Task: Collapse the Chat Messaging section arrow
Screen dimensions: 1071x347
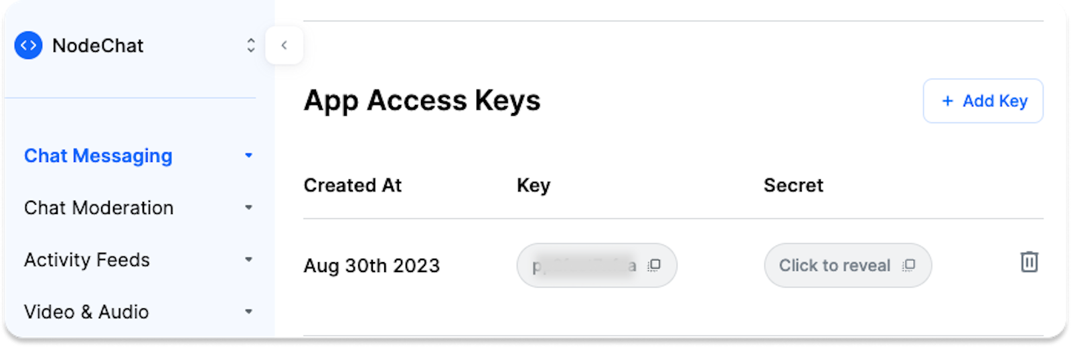Action: pos(248,156)
